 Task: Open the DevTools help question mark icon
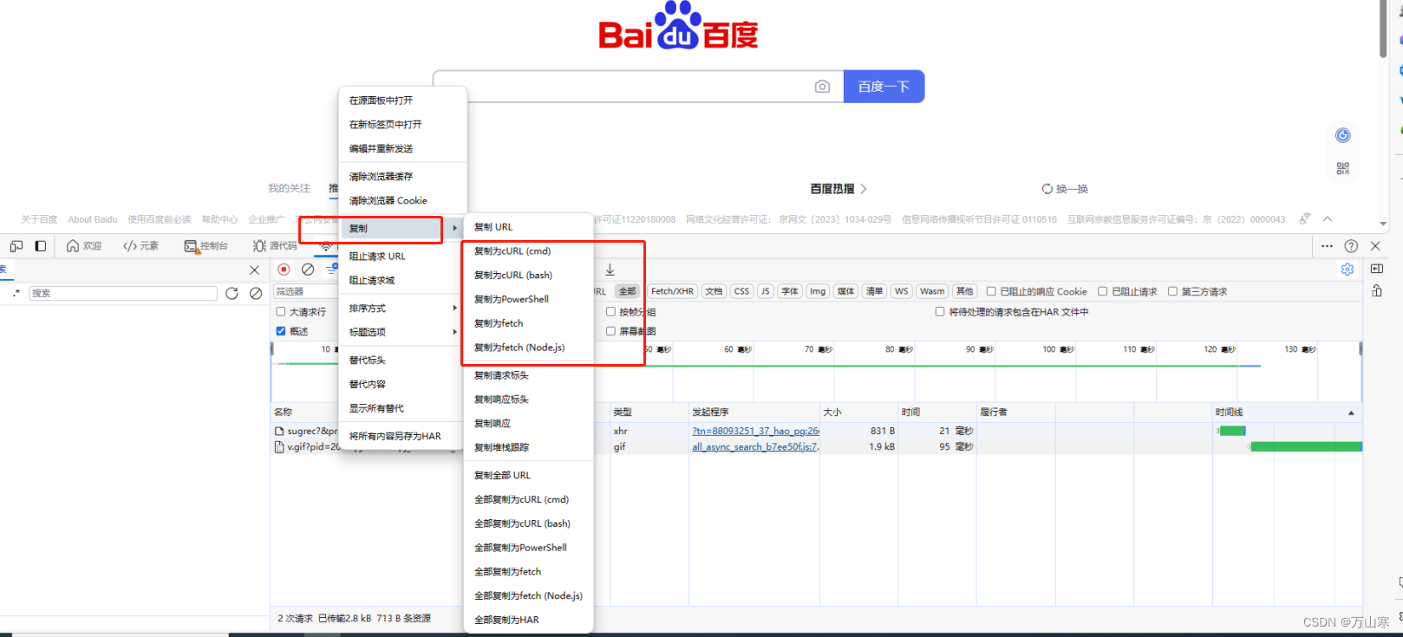tap(1351, 246)
